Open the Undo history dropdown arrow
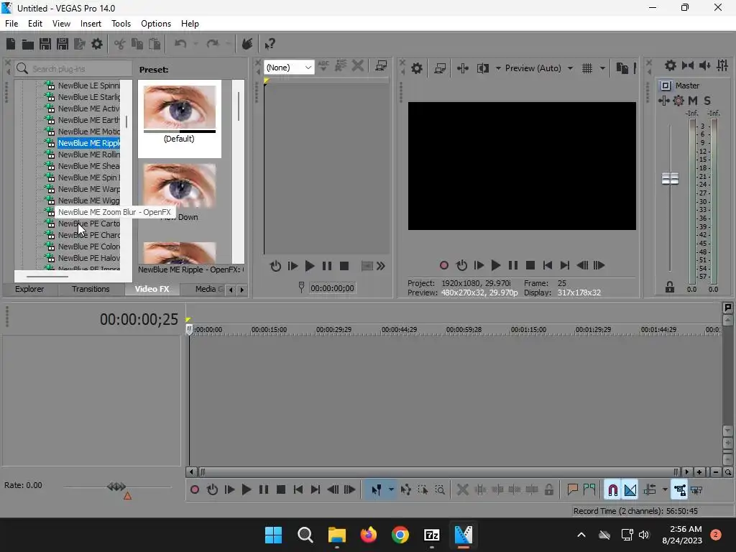Viewport: 736px width, 552px height. pyautogui.click(x=195, y=44)
